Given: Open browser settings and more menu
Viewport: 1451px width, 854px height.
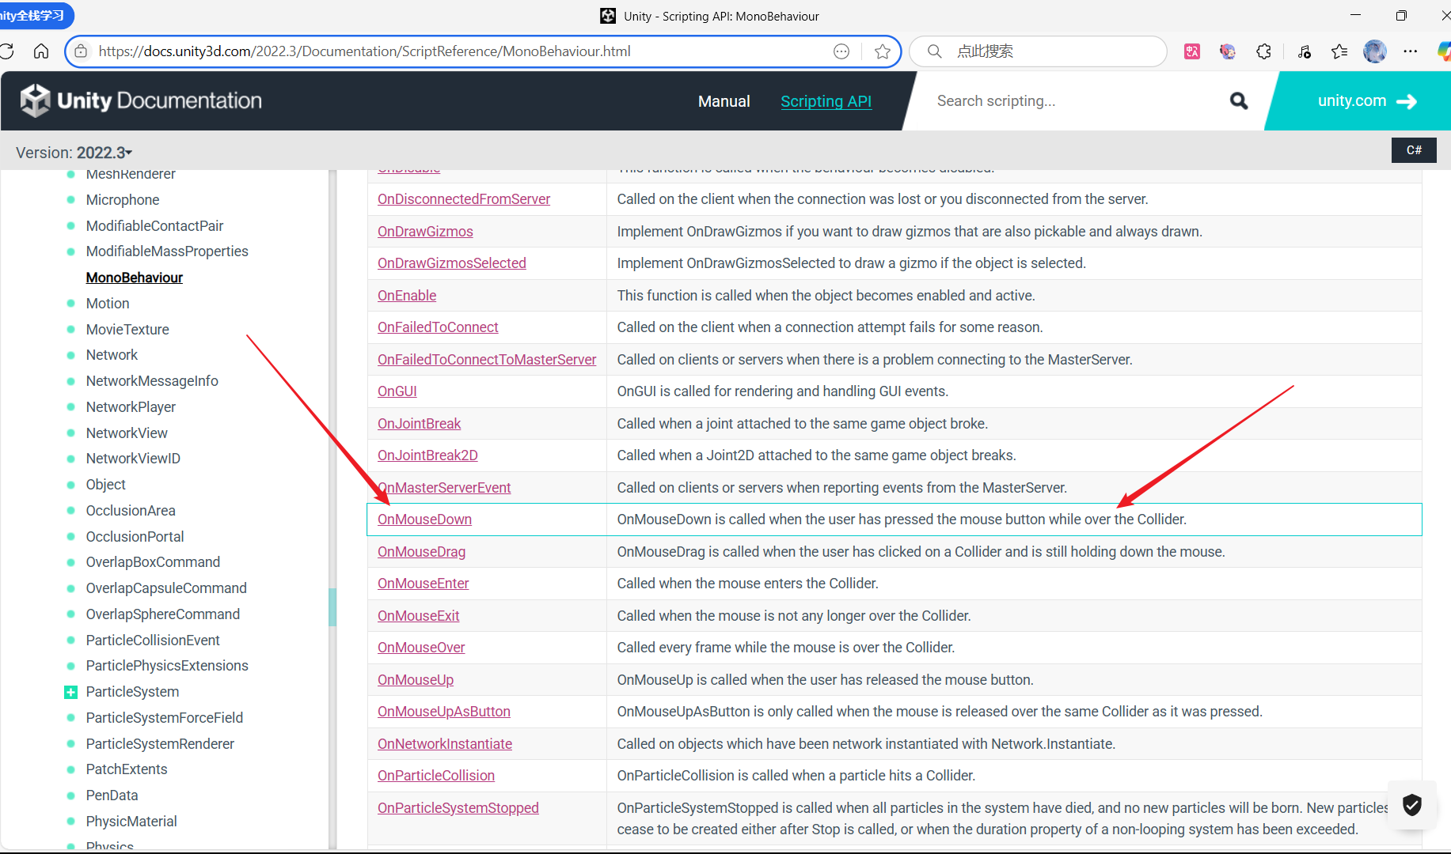Looking at the screenshot, I should (1411, 51).
